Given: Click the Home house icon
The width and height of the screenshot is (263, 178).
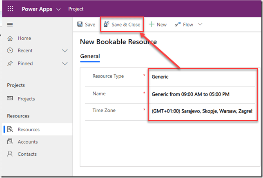Looking at the screenshot, I should point(10,38).
